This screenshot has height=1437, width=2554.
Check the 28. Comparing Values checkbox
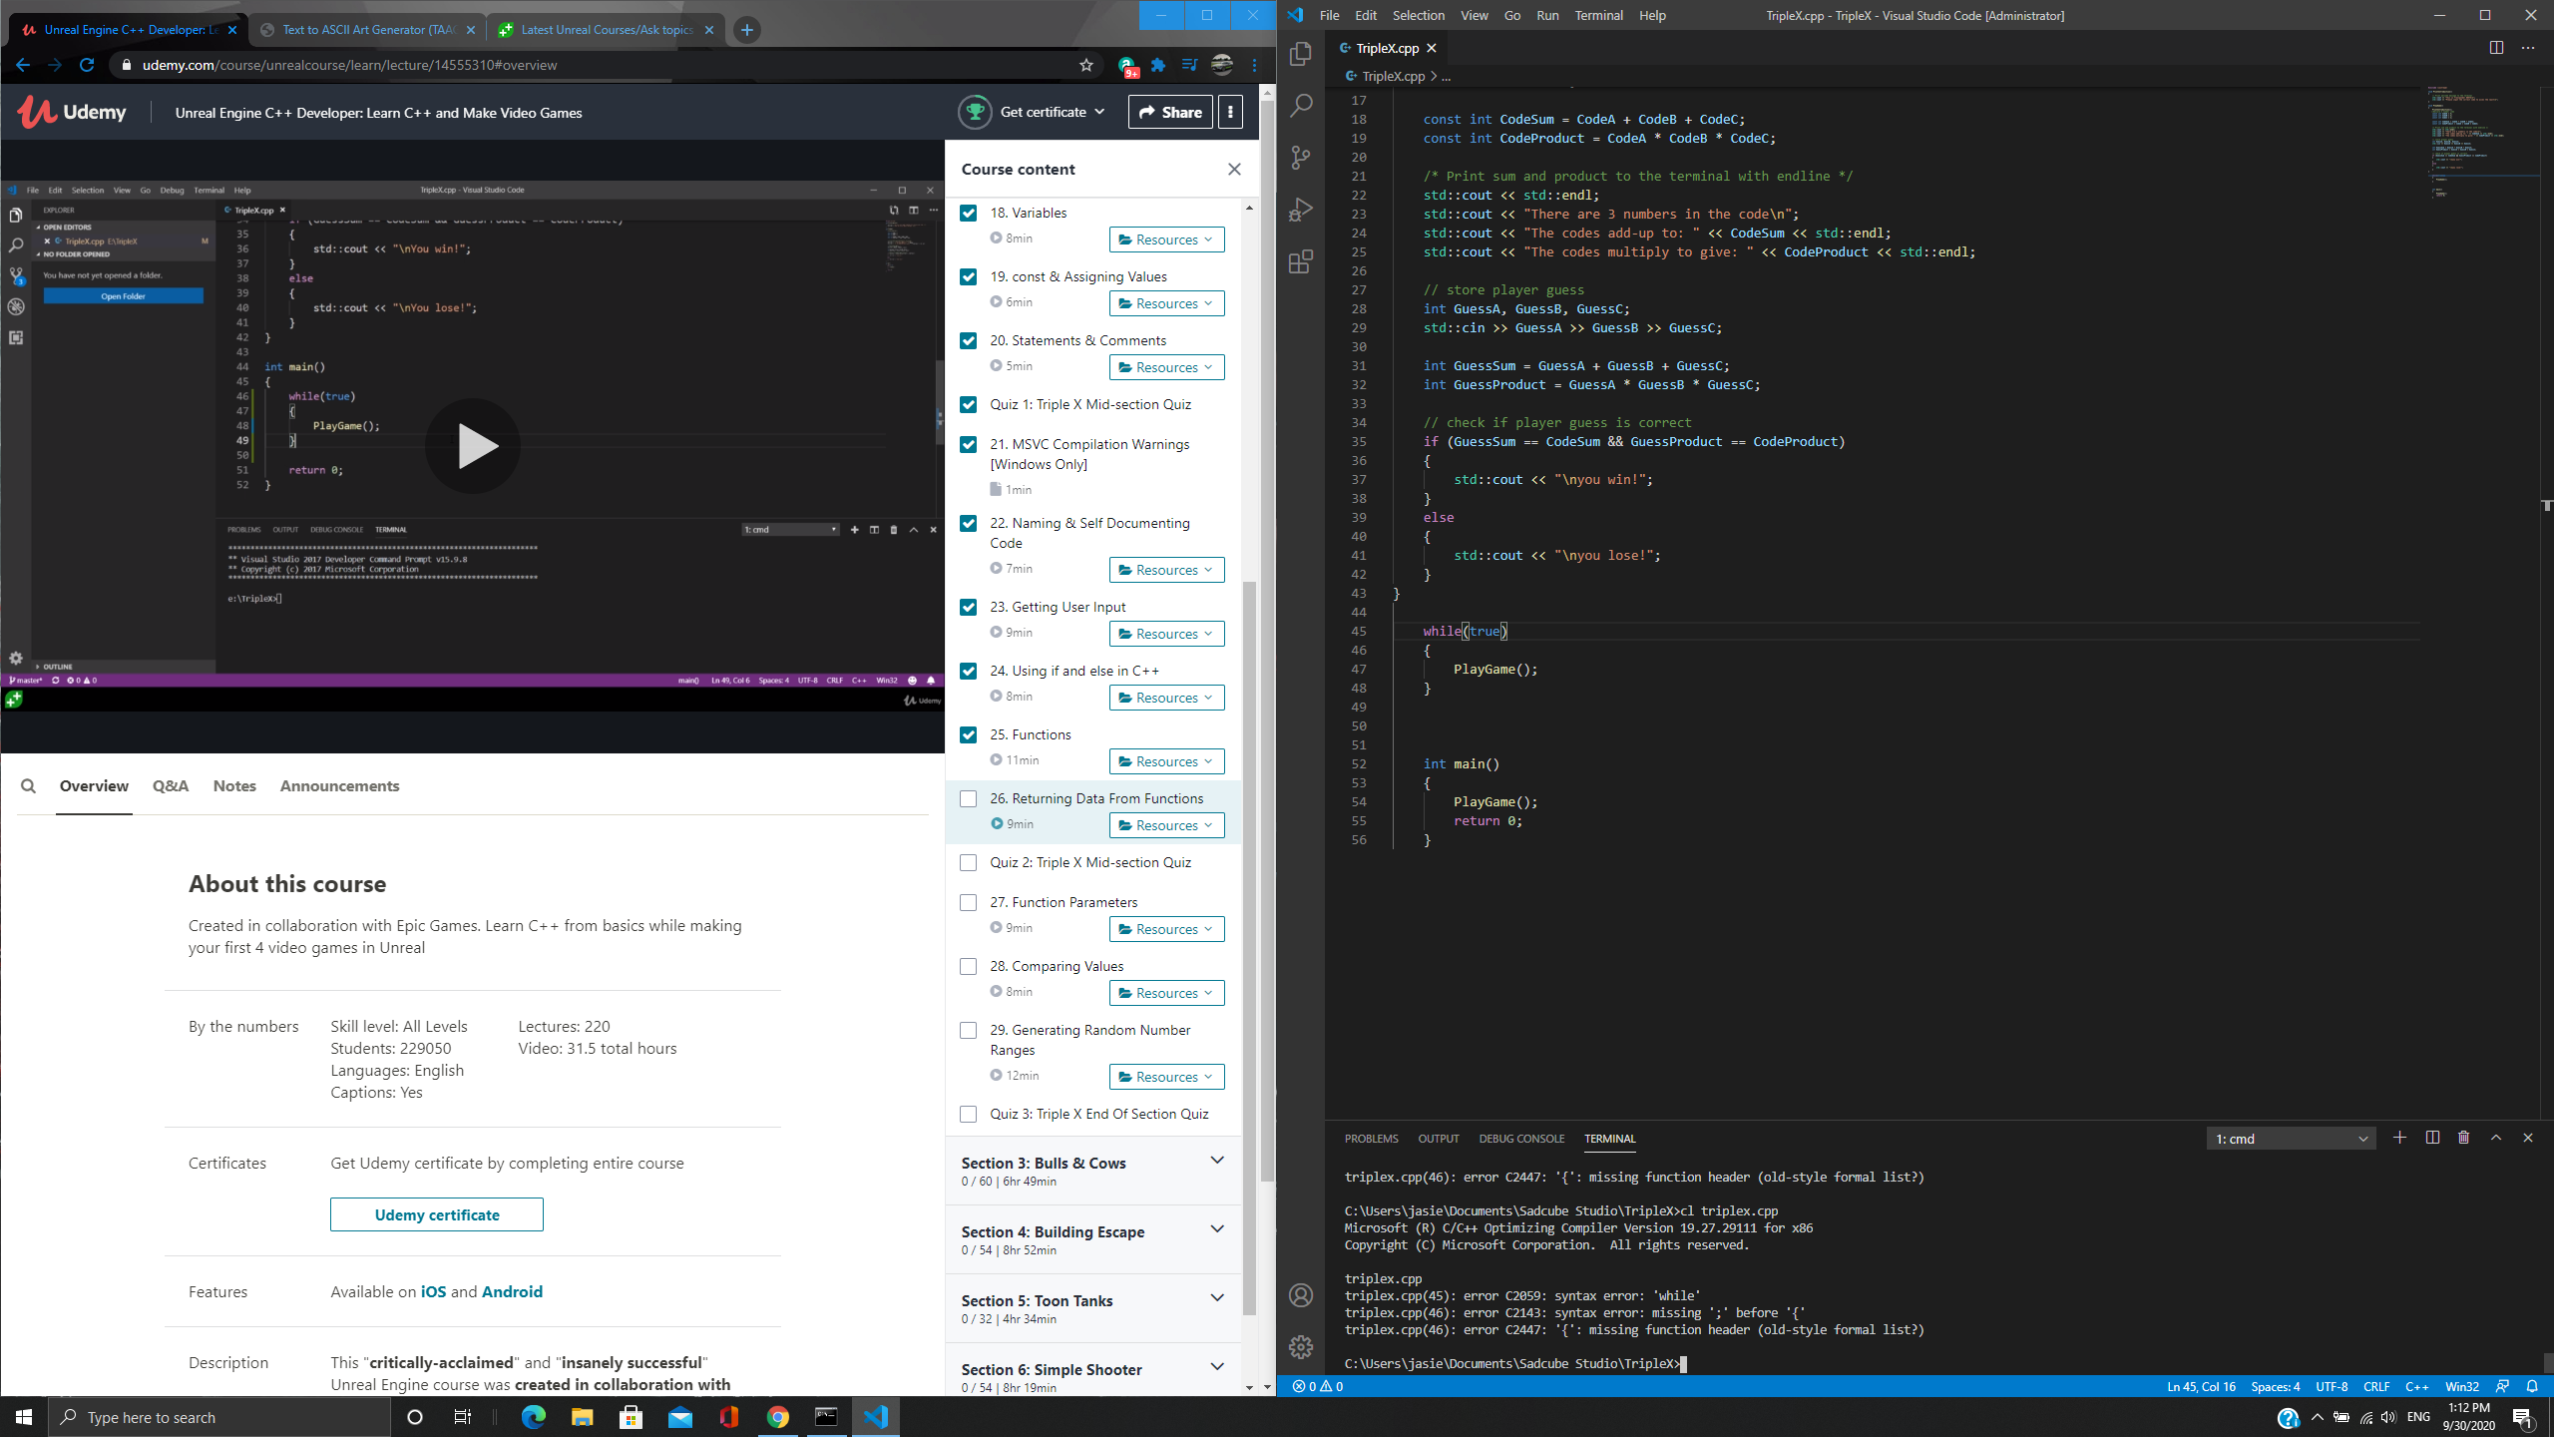click(x=968, y=966)
